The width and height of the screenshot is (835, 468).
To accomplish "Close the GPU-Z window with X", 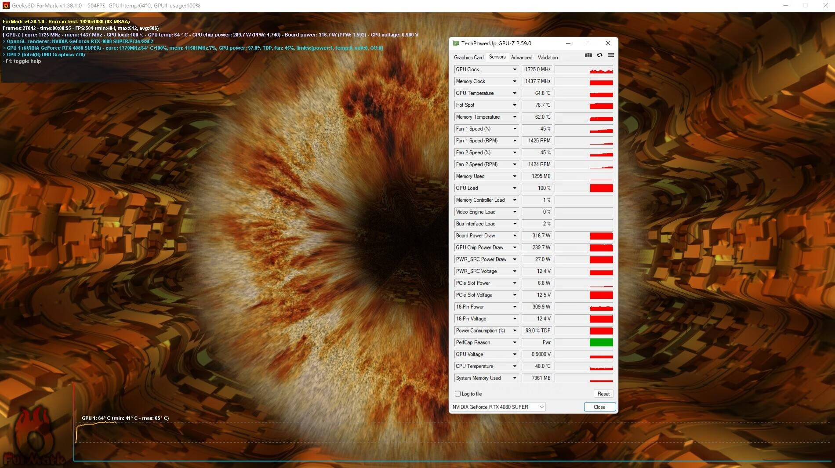I will 608,43.
